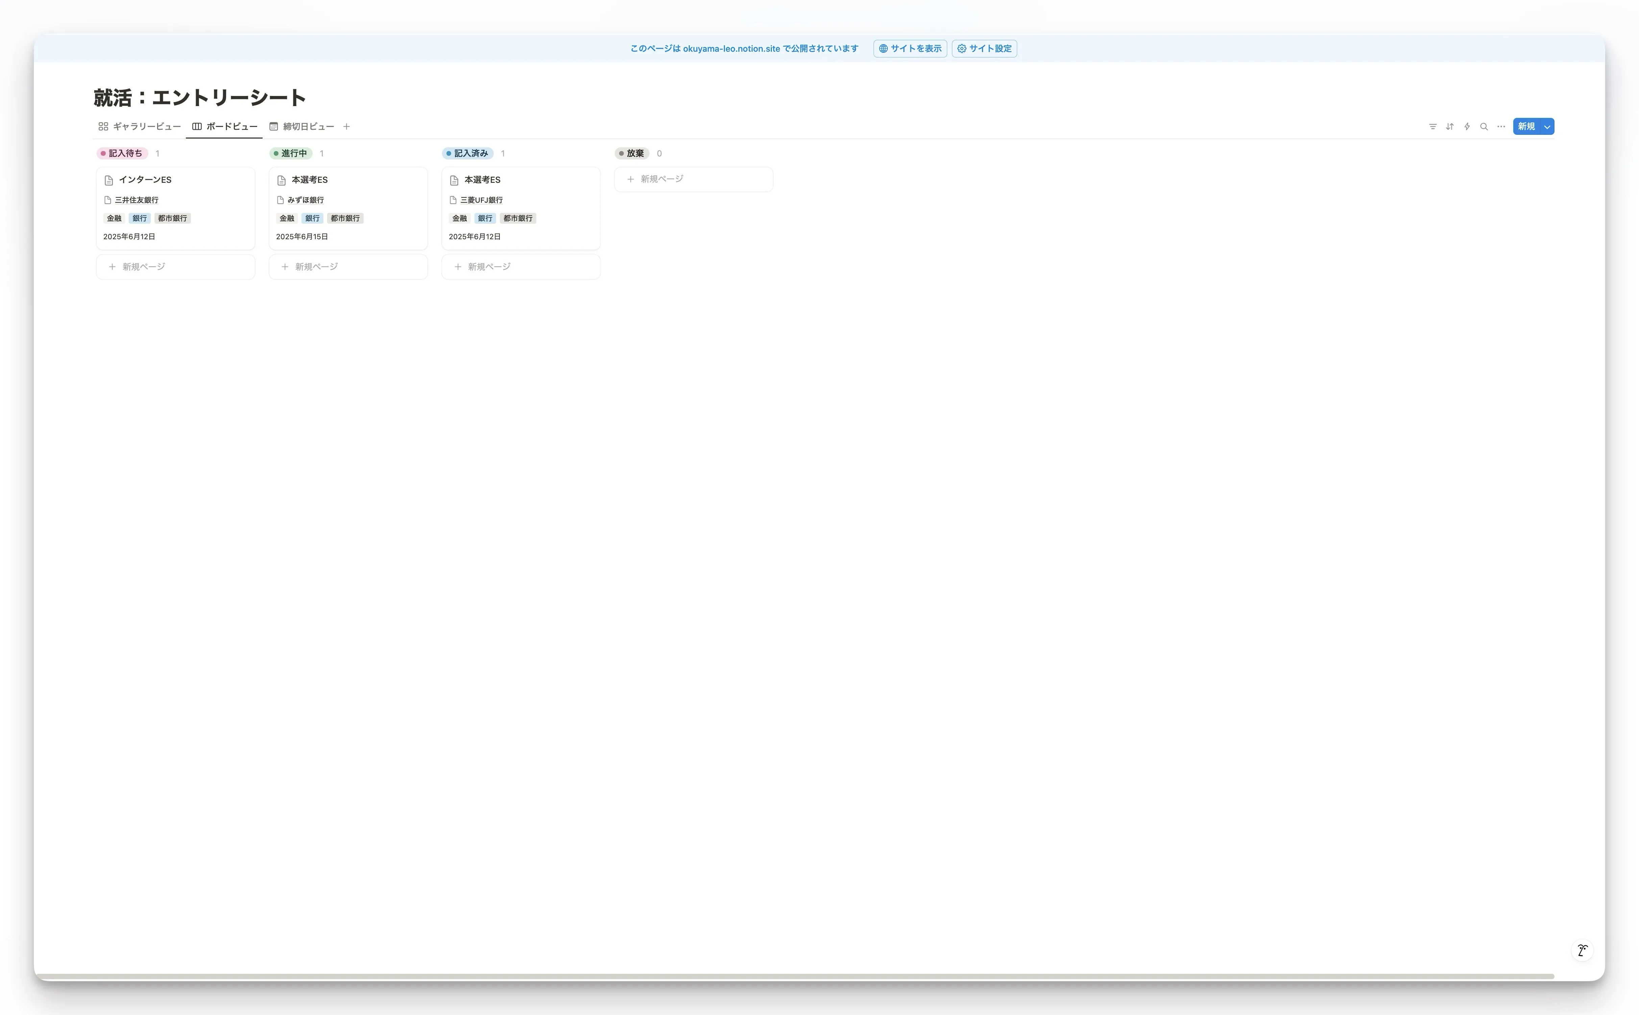The image size is (1639, 1015).
Task: Click the calendar icon next to 締切日ビュー
Action: coord(273,126)
